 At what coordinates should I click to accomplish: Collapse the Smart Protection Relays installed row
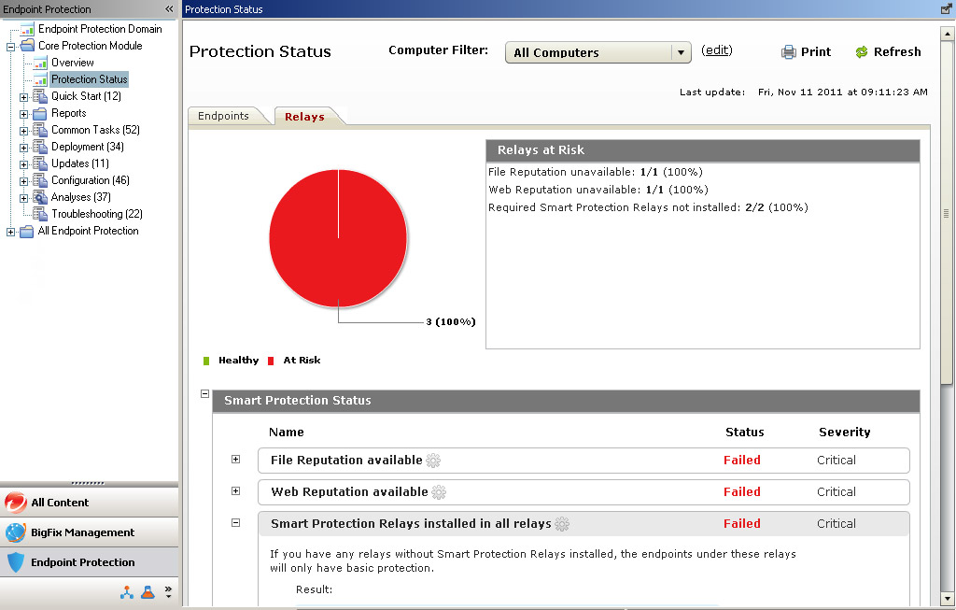[x=235, y=523]
